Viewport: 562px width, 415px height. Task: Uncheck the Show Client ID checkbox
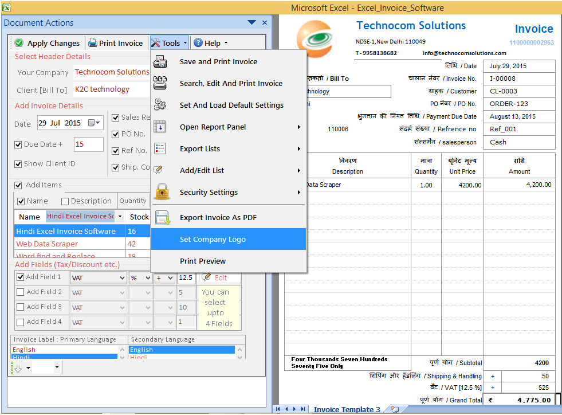[19, 163]
